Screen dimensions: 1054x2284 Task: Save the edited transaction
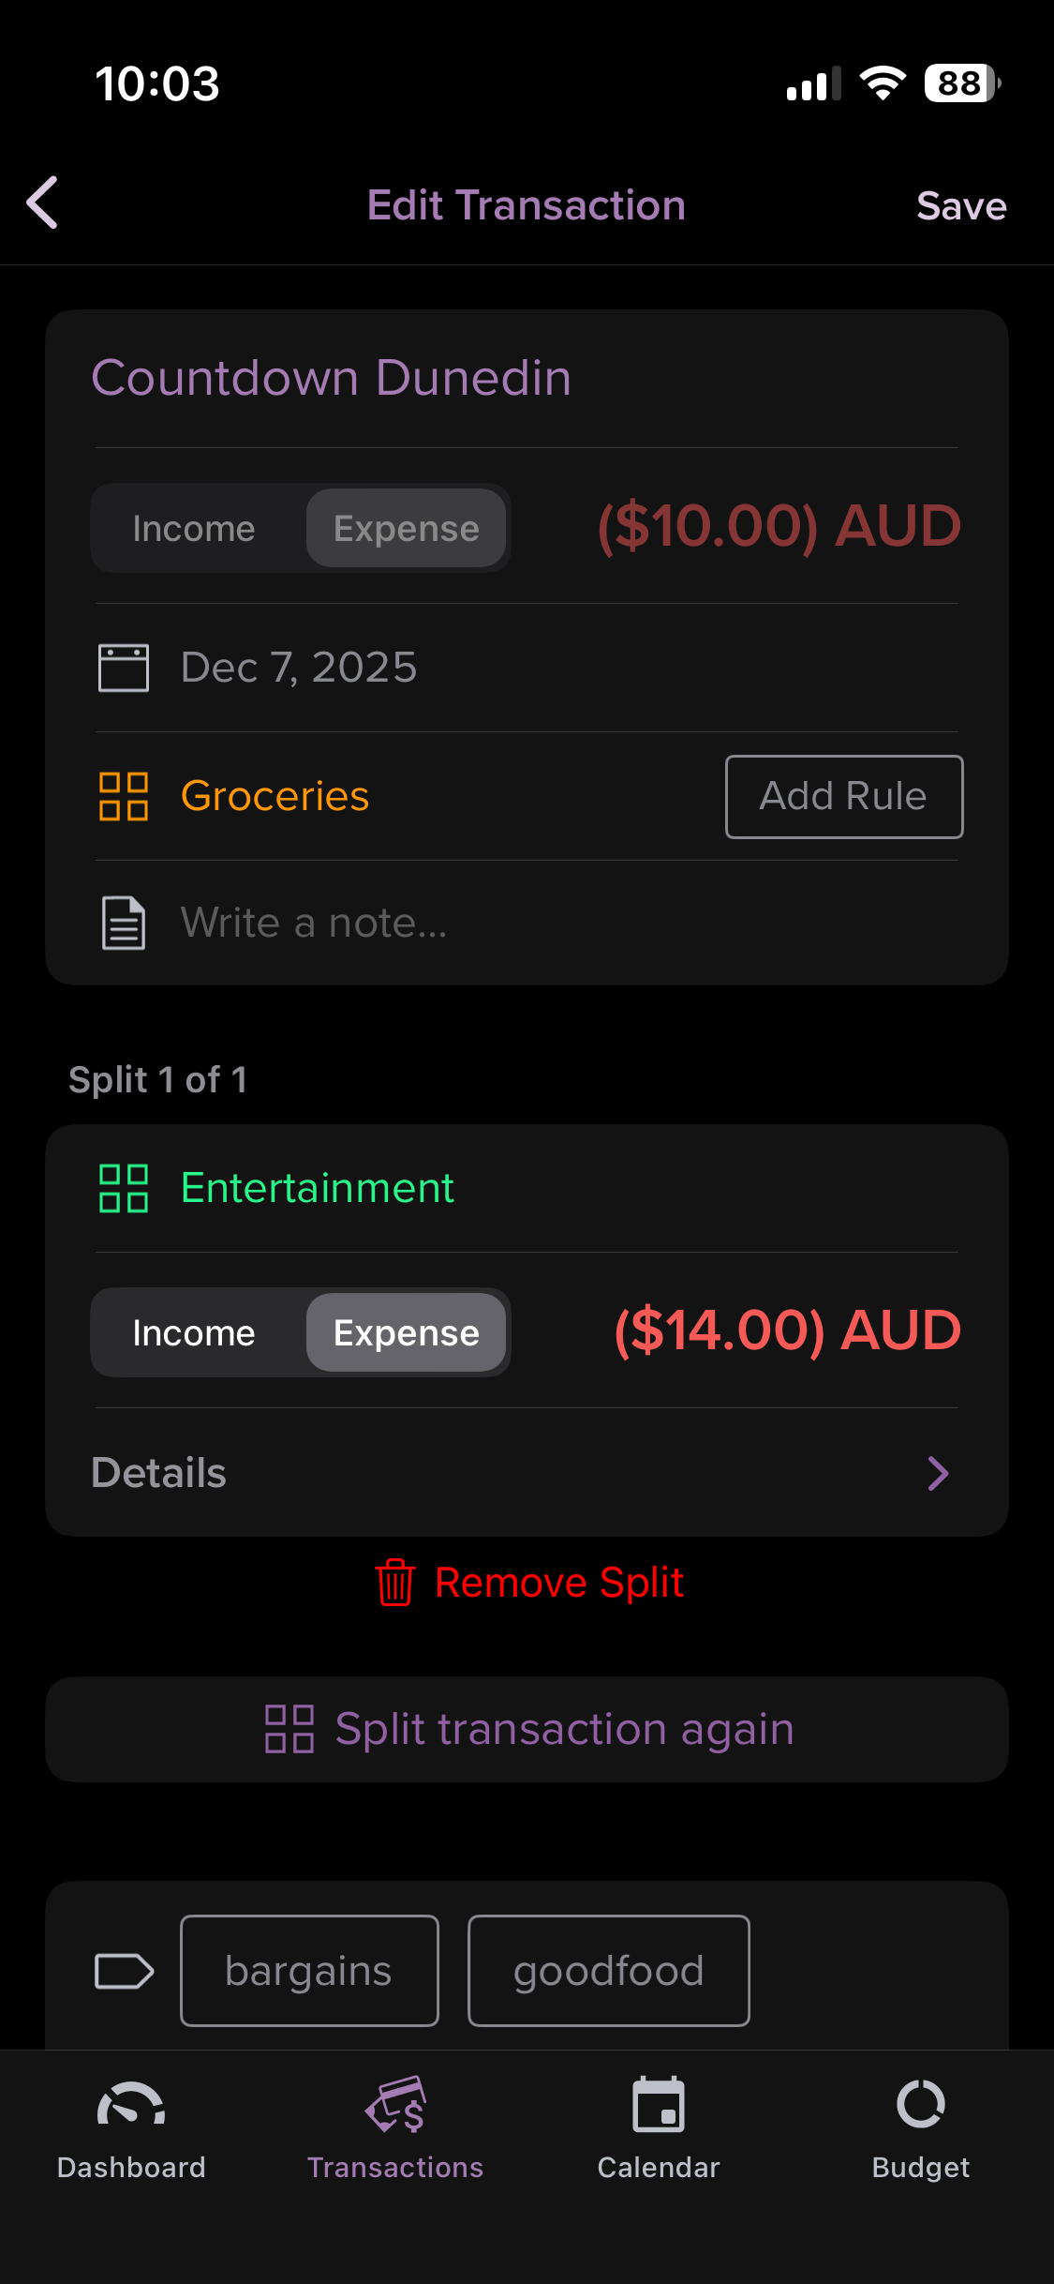(961, 206)
